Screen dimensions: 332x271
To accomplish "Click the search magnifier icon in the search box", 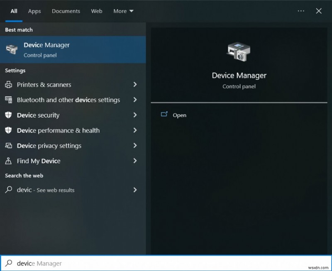I will tap(9, 263).
